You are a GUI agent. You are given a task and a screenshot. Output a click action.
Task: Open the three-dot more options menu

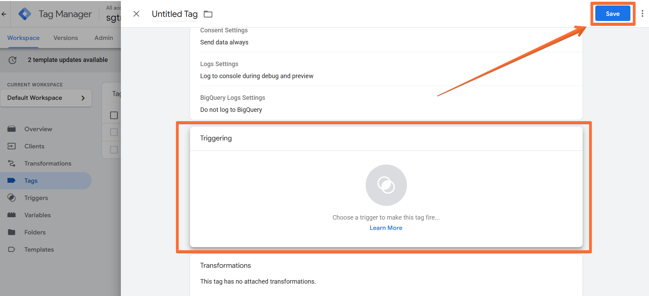pos(642,13)
